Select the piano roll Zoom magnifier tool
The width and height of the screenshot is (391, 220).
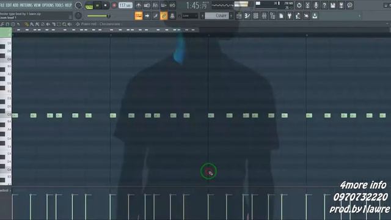[64, 24]
